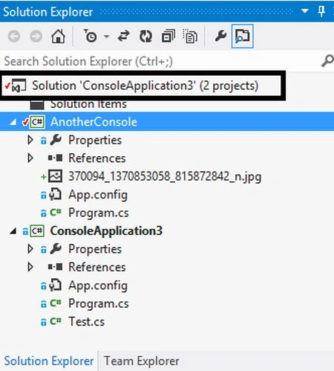Viewport: 334px width, 371px height.
Task: Open Pending Changes Filter dropdown arrow
Action: pyautogui.click(x=106, y=36)
